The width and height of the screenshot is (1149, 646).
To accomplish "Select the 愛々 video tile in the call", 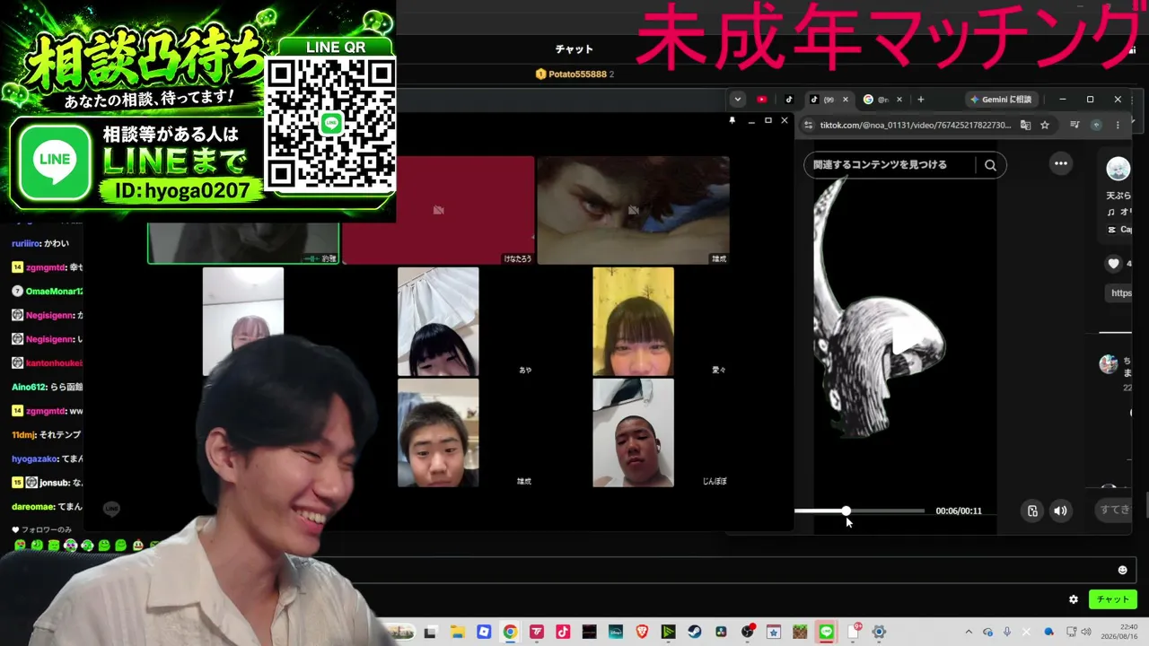I will click(x=633, y=321).
